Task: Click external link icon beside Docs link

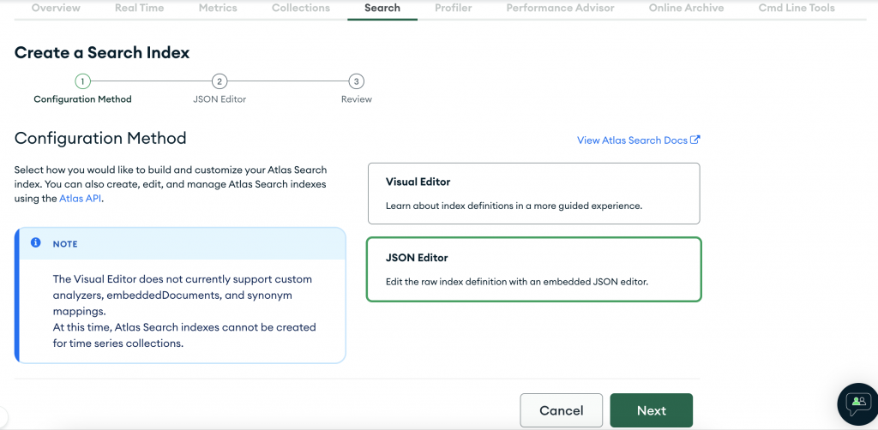Action: coord(695,140)
